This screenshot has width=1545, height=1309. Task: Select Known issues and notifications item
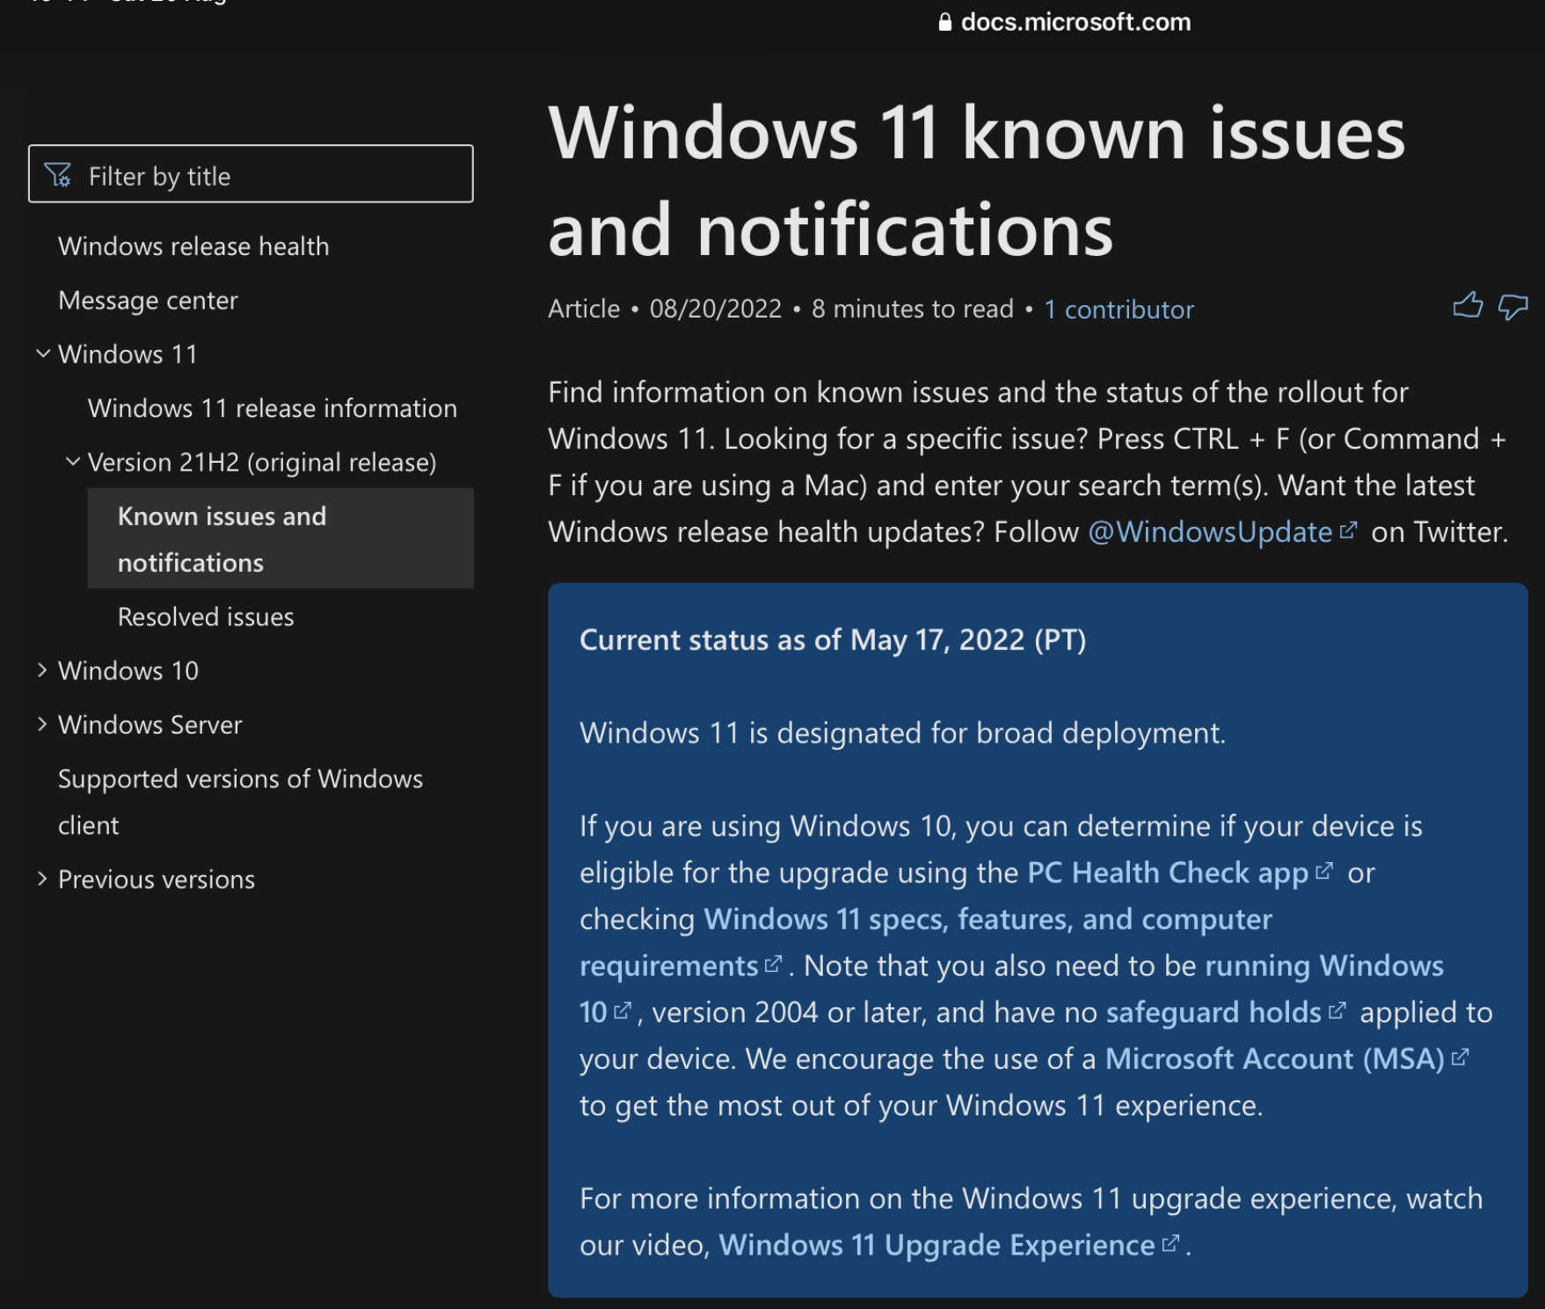[x=281, y=538]
